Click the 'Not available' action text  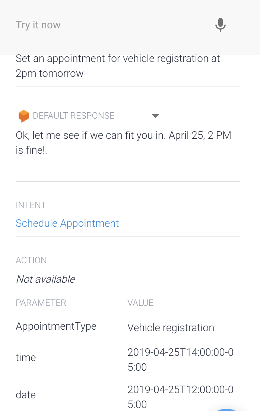(45, 279)
